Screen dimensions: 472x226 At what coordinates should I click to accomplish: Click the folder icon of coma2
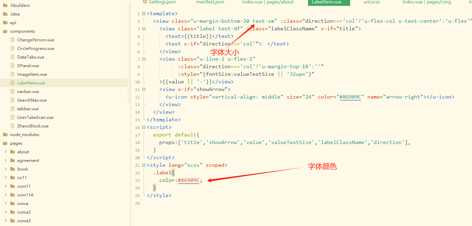click(x=12, y=212)
